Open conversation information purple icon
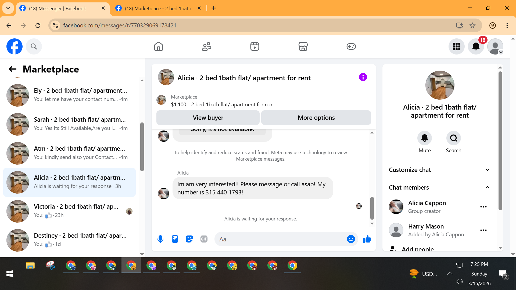 (363, 77)
